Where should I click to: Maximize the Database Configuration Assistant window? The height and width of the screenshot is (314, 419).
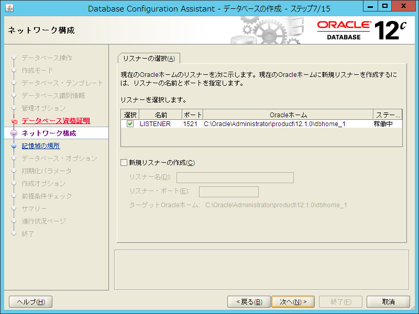point(385,6)
